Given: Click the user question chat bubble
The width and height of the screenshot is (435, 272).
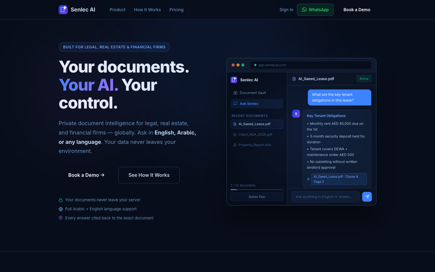Looking at the screenshot, I should 340,97.
